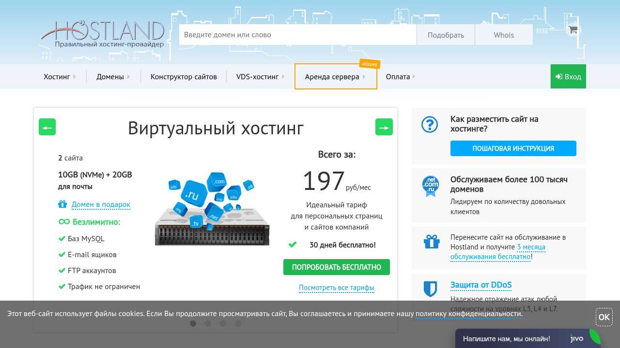Screen dimensions: 620x348
Task: Select the third slider pagination dot
Action: pyautogui.click(x=223, y=323)
